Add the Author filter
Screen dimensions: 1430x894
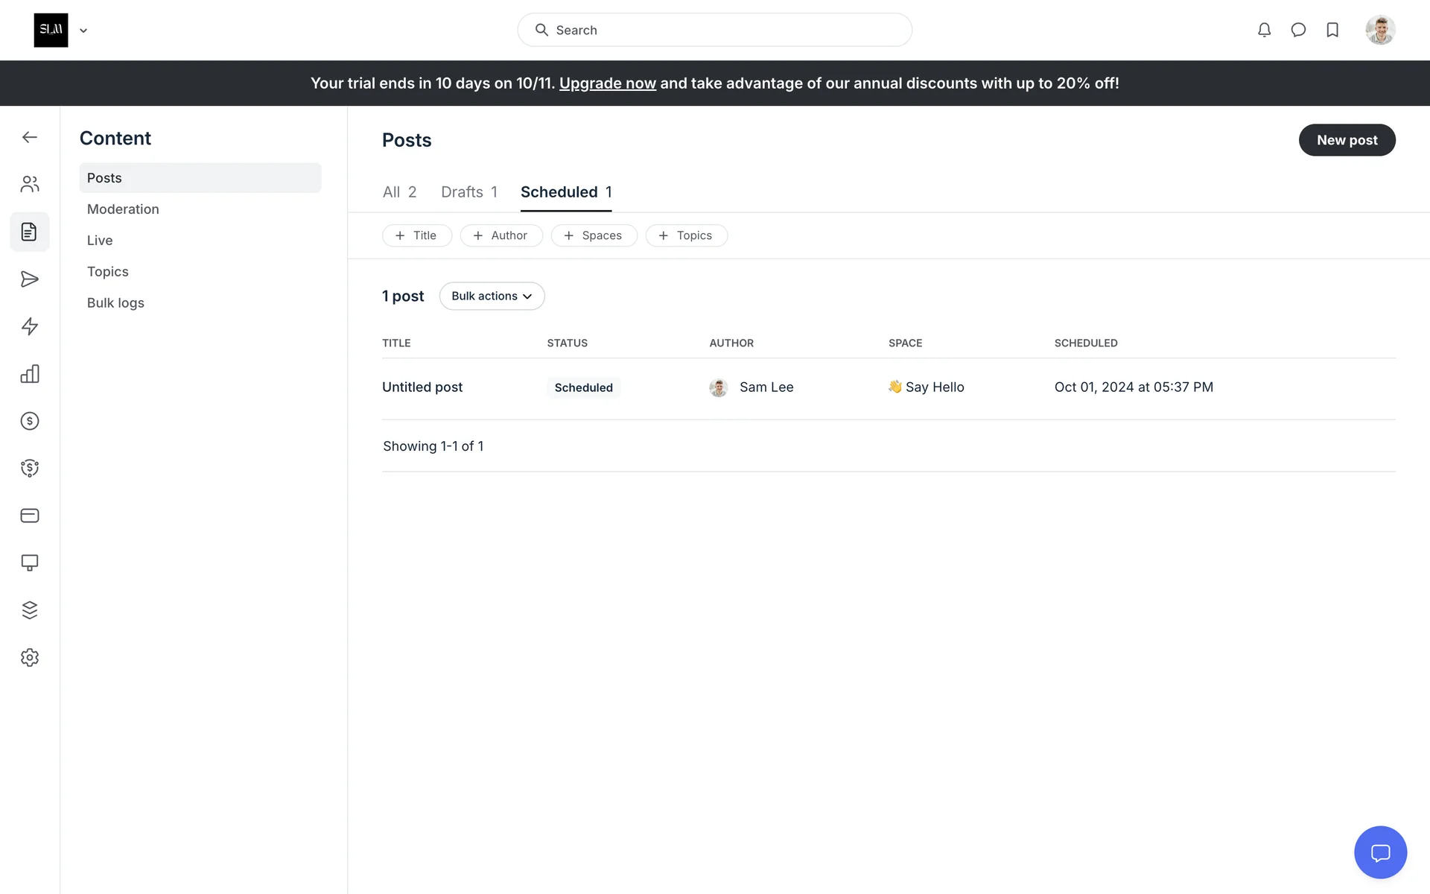(500, 235)
